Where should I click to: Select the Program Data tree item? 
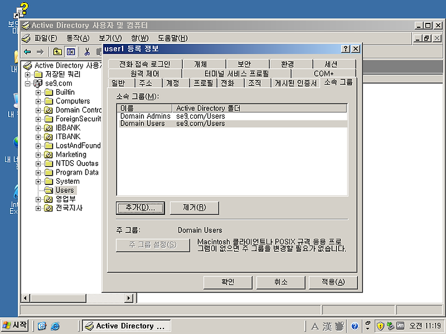tap(77, 173)
